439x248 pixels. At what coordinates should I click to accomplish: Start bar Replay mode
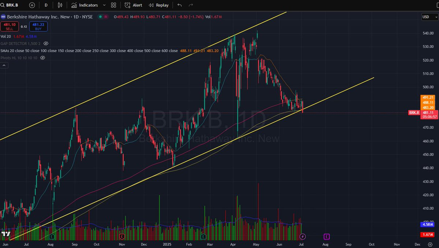(159, 5)
